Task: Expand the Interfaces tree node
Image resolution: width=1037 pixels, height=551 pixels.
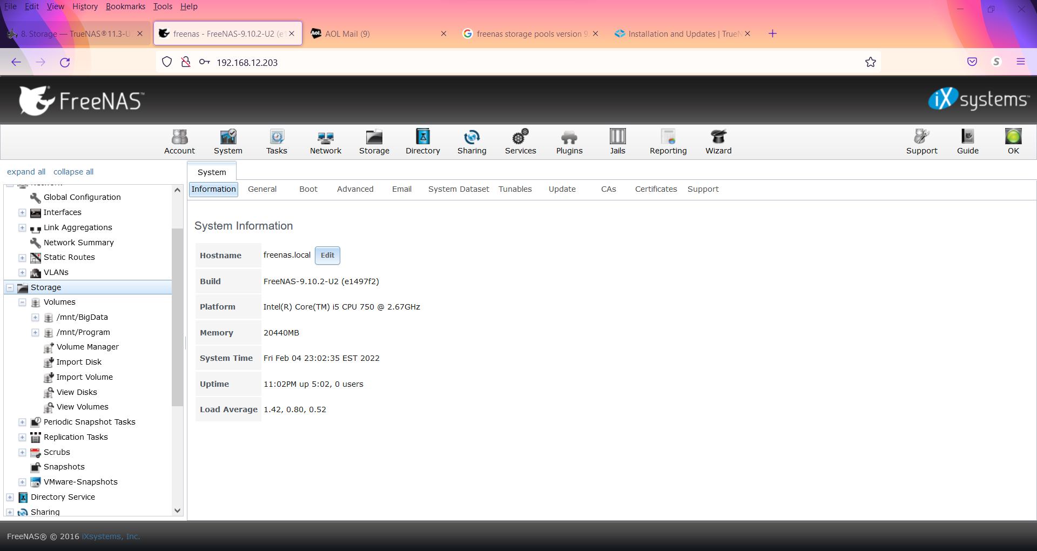Action: pyautogui.click(x=22, y=212)
